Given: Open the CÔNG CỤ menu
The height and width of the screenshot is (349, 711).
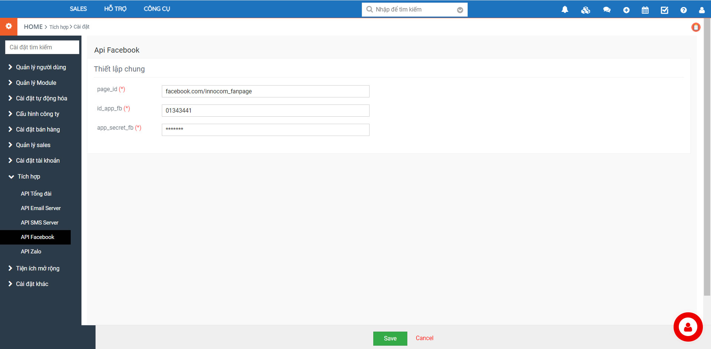Looking at the screenshot, I should 157,9.
